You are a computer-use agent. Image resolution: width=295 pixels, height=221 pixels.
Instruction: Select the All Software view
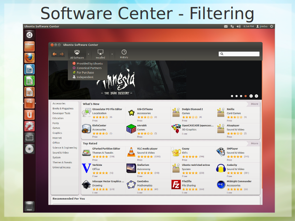tap(77, 54)
